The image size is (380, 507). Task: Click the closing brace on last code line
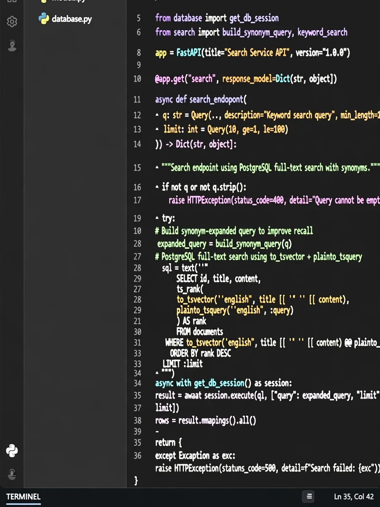pyautogui.click(x=136, y=481)
